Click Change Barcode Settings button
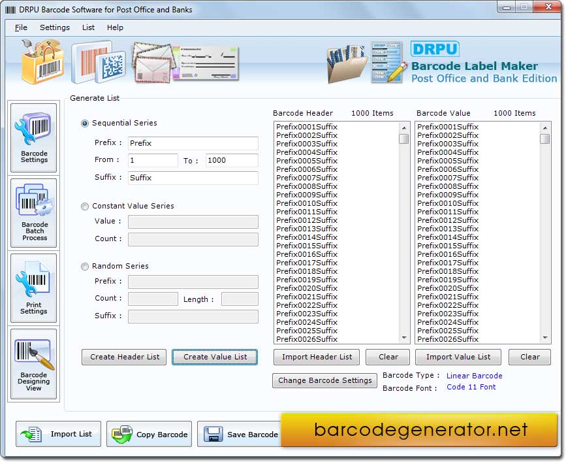This screenshot has height=462, width=566. (x=324, y=380)
